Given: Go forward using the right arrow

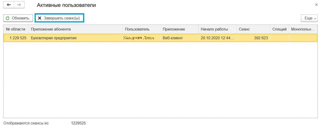Looking at the screenshot, I should pos(18,5).
